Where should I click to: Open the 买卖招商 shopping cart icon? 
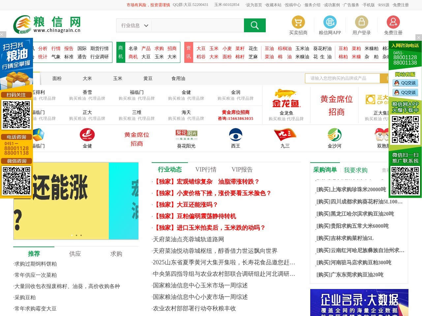(x=298, y=22)
